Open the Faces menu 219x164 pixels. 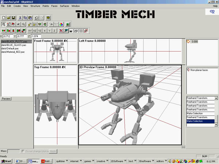pos(54,6)
